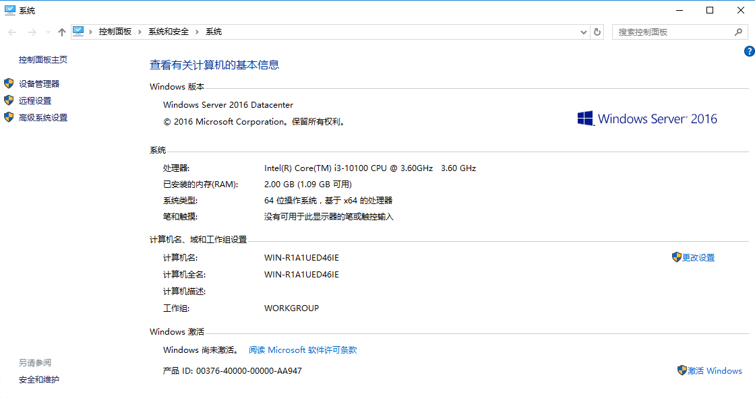755x398 pixels.
Task: Click the shield icon beside 设备管理器
Action: click(9, 84)
